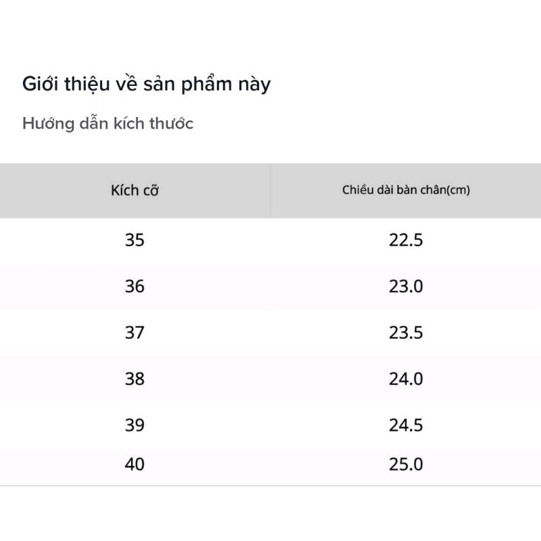Select the 25.0 foot length cell

[406, 465]
